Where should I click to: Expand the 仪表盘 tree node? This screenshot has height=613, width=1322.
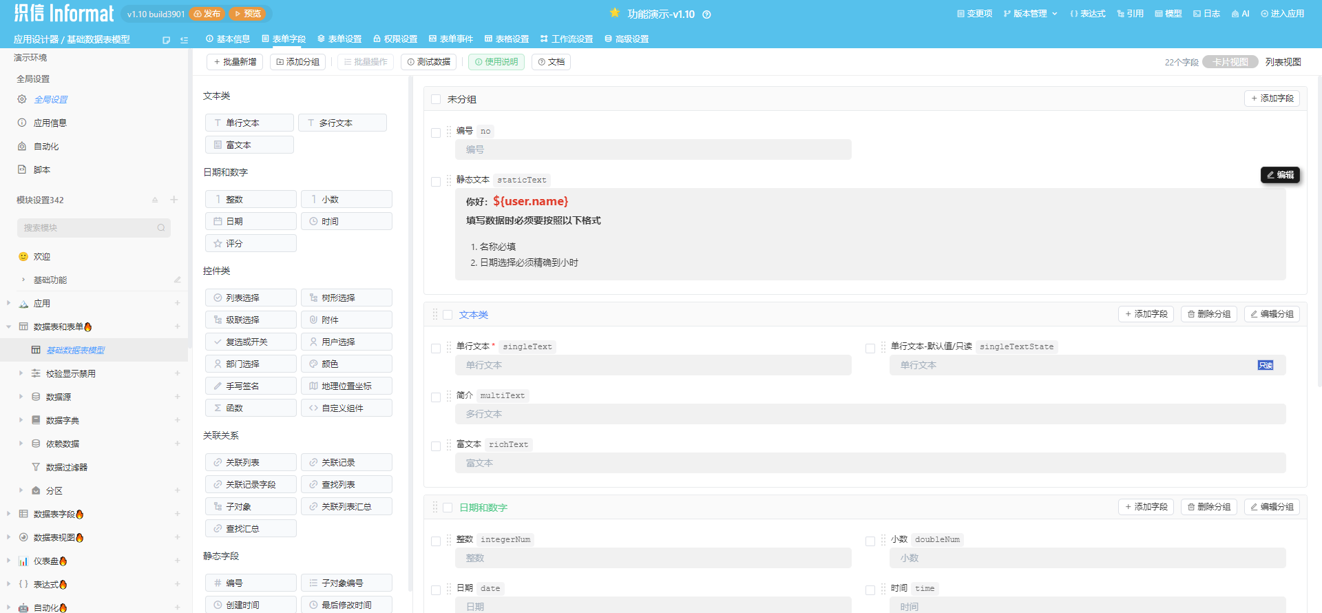point(8,561)
